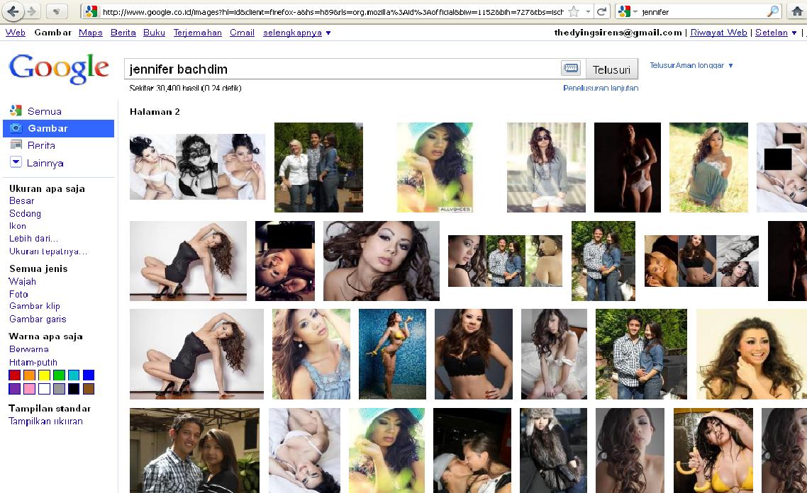The image size is (807, 493).
Task: Click the Google search query input field
Action: (x=340, y=69)
